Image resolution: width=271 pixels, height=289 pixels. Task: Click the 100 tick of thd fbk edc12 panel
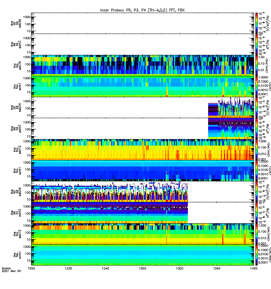28,148
